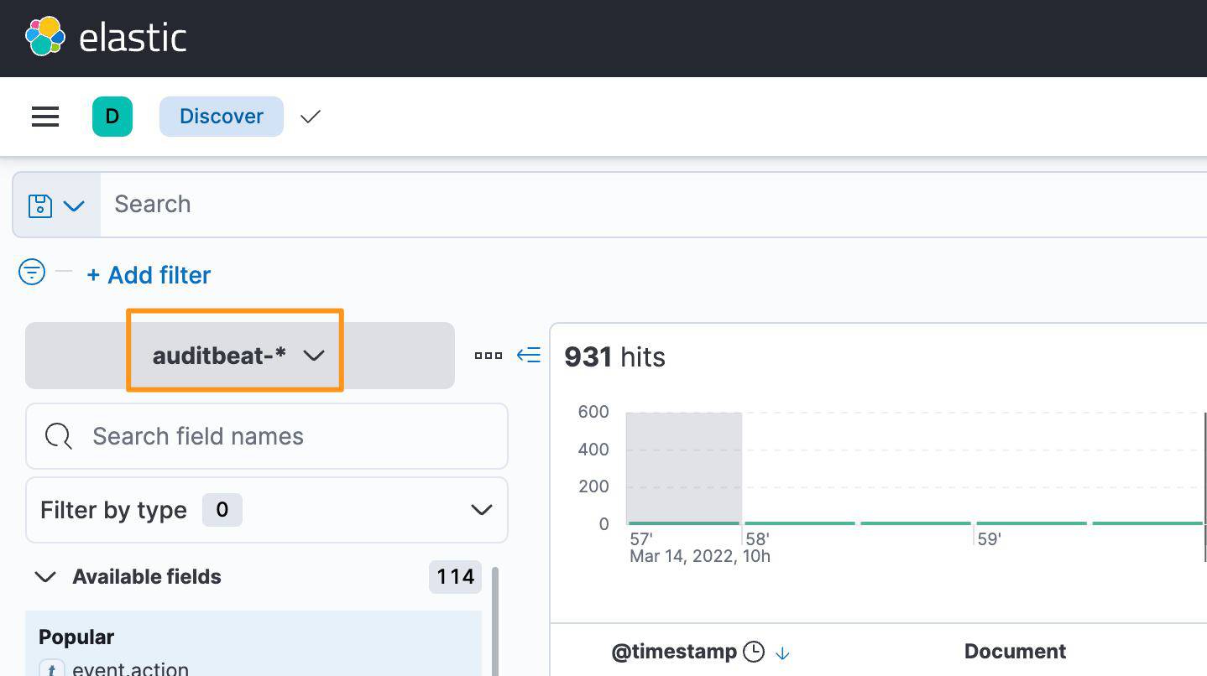Click the clock icon beside @timestamp
1207x676 pixels.
pyautogui.click(x=754, y=652)
